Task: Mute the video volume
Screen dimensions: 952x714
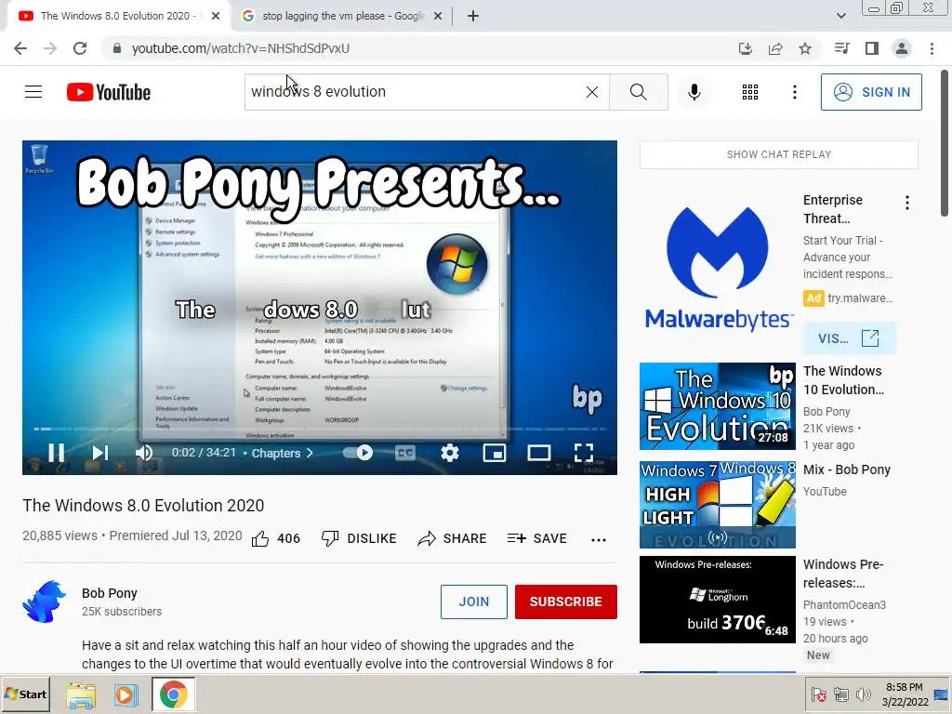Action: (x=144, y=453)
